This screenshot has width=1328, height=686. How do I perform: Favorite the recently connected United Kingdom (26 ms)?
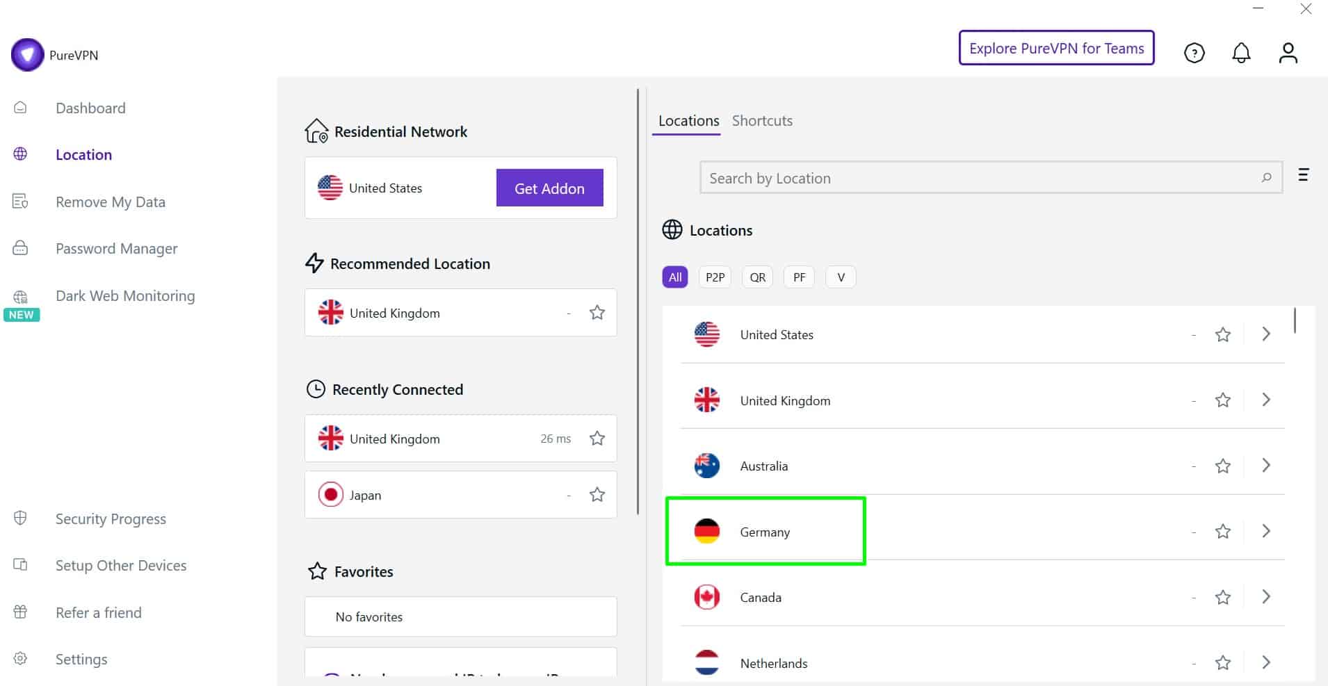coord(597,439)
